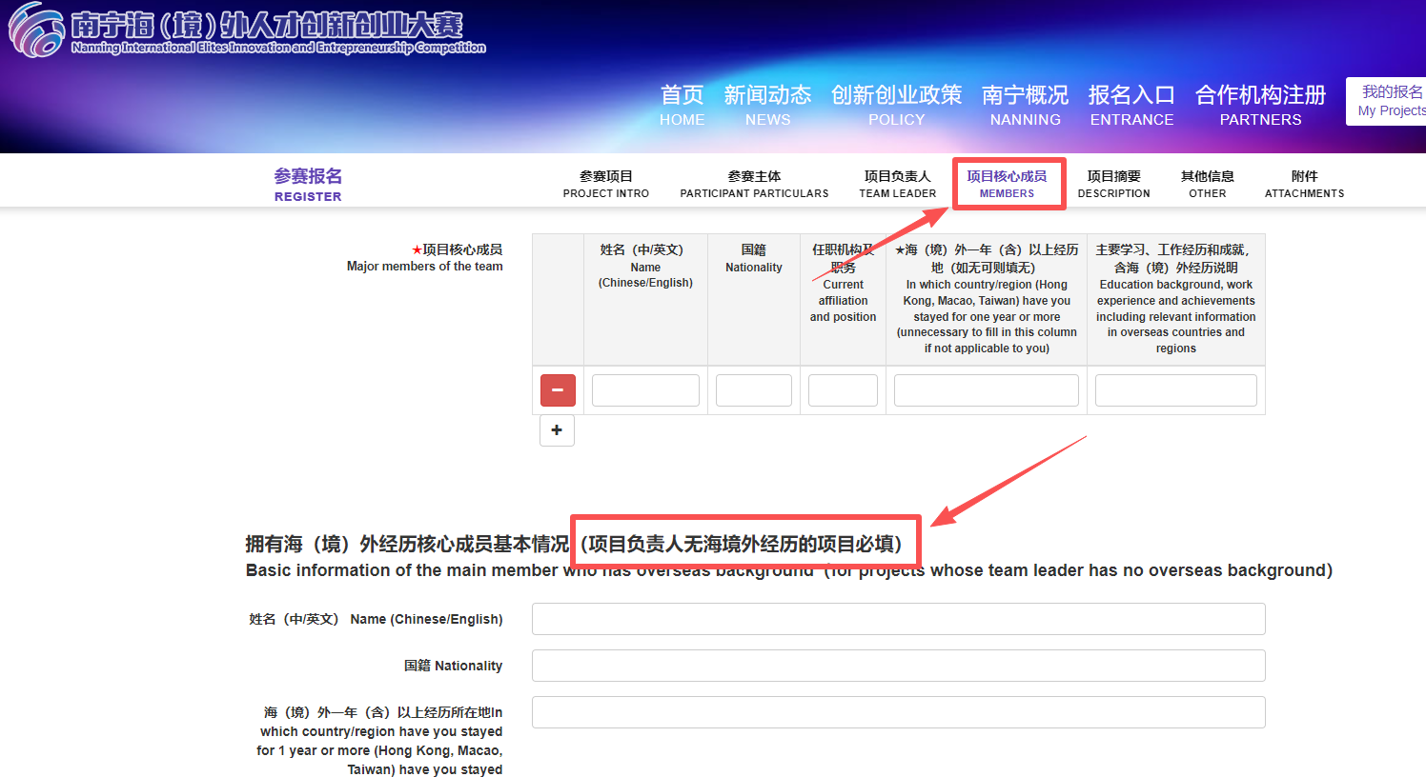Screen dimensions: 1426x777
Task: Click 姓名 Name (Chinese/English) field below
Action: coord(899,619)
